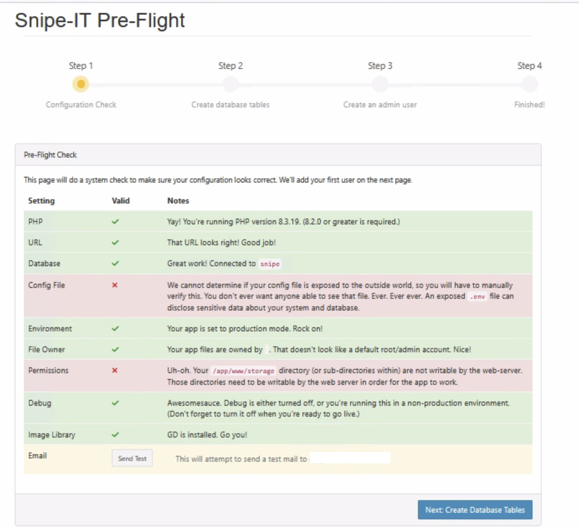Click the green checkmark in the PHP row
The width and height of the screenshot is (579, 529).
pyautogui.click(x=115, y=221)
